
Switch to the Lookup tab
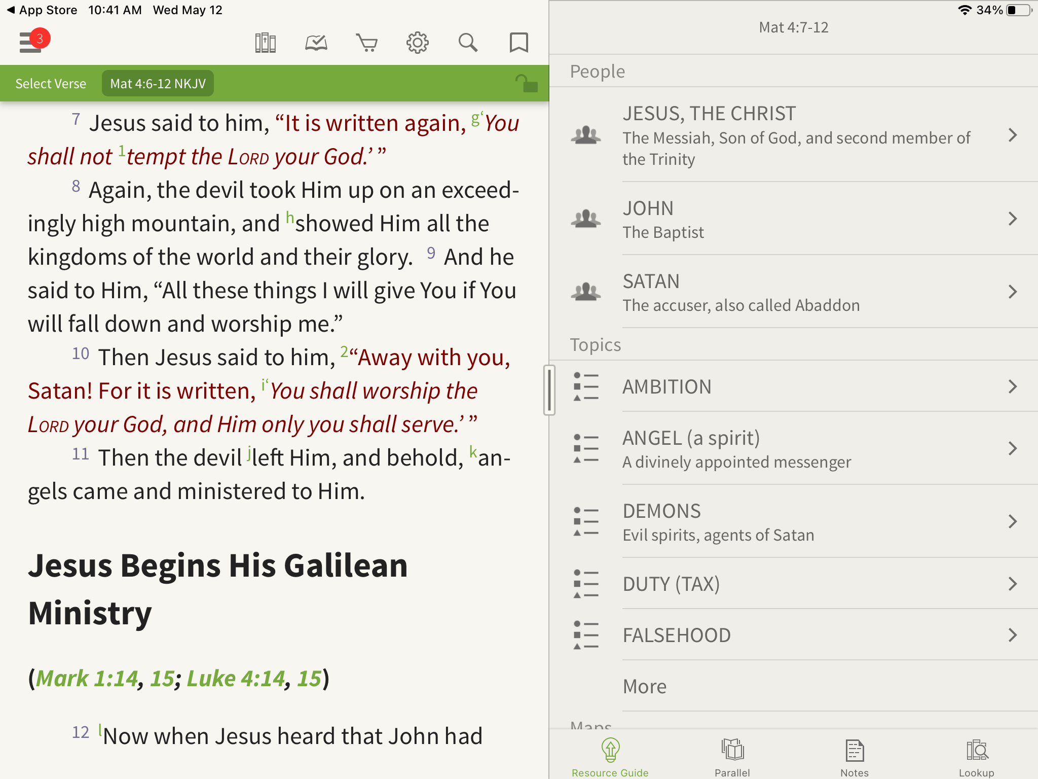977,757
